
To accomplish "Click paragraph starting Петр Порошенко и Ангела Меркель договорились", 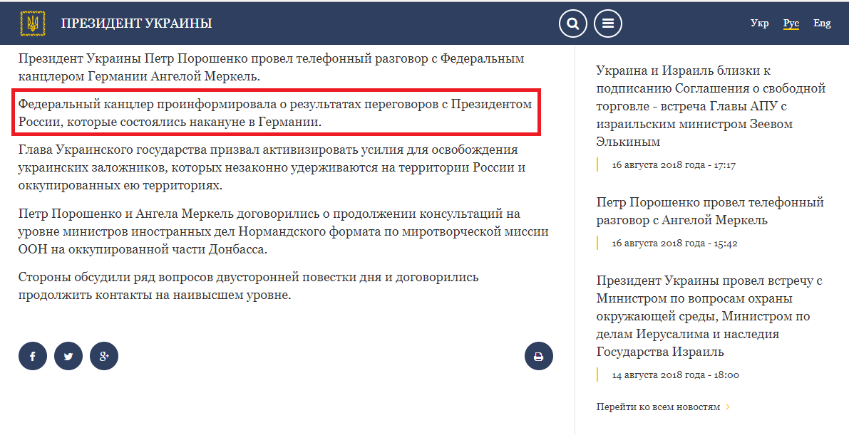I will 283,231.
